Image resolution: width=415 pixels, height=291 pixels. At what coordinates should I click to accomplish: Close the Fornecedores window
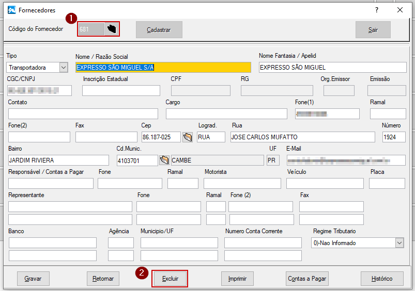point(400,10)
